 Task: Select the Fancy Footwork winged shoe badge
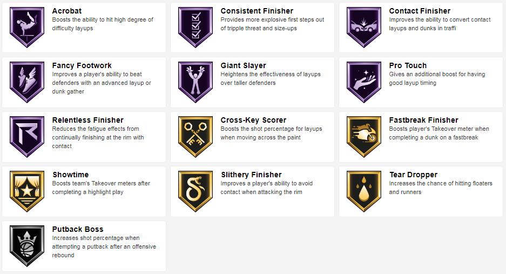click(27, 82)
